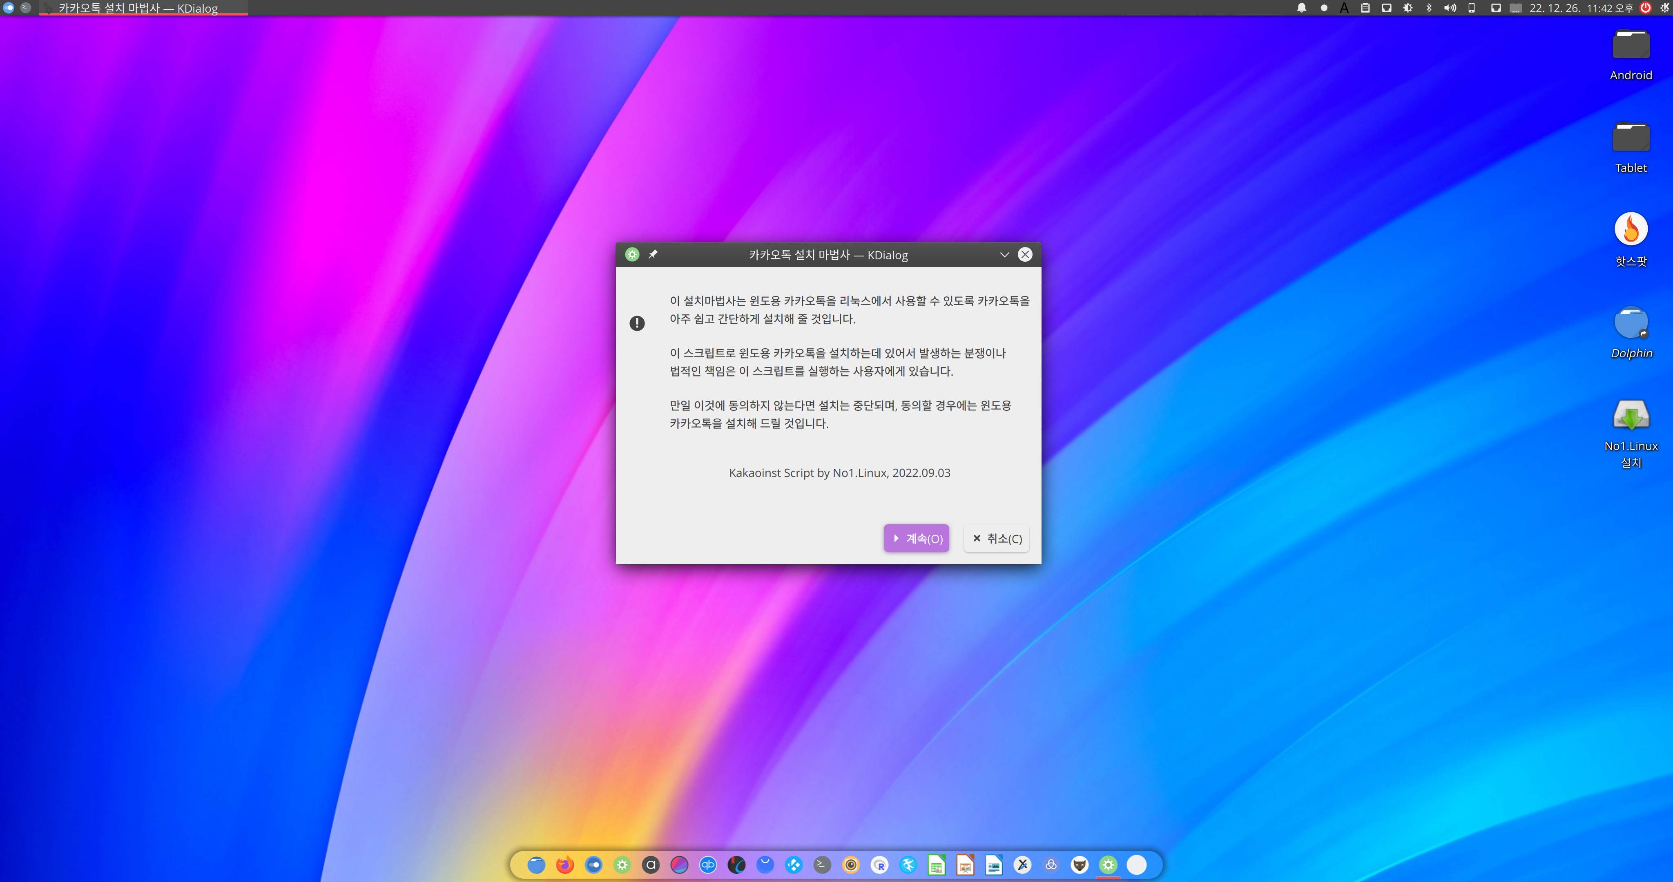
Task: Cancel the installer with 취소(C)
Action: tap(997, 539)
